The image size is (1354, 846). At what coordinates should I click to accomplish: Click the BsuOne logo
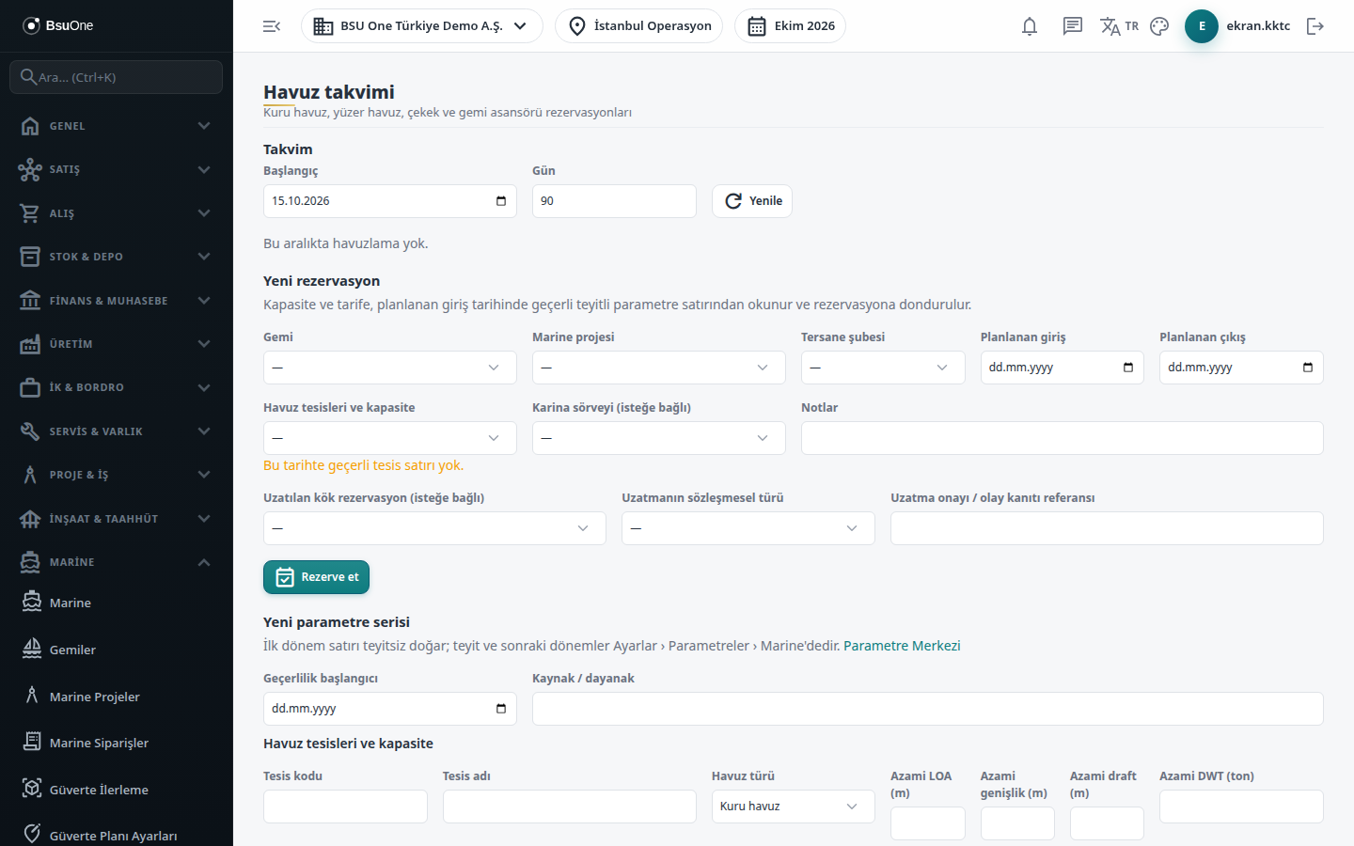tap(58, 25)
